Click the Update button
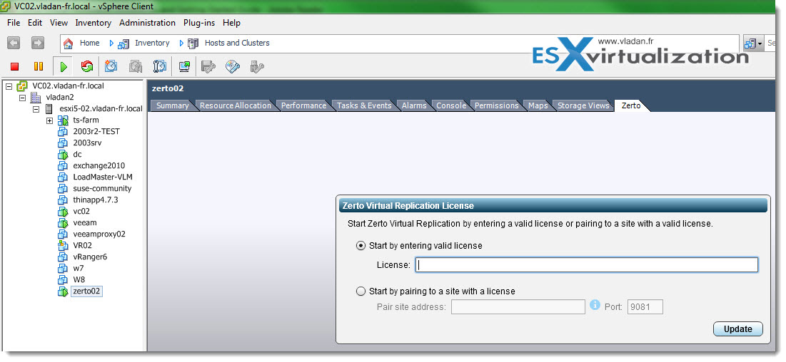The width and height of the screenshot is (786, 362). coord(738,329)
